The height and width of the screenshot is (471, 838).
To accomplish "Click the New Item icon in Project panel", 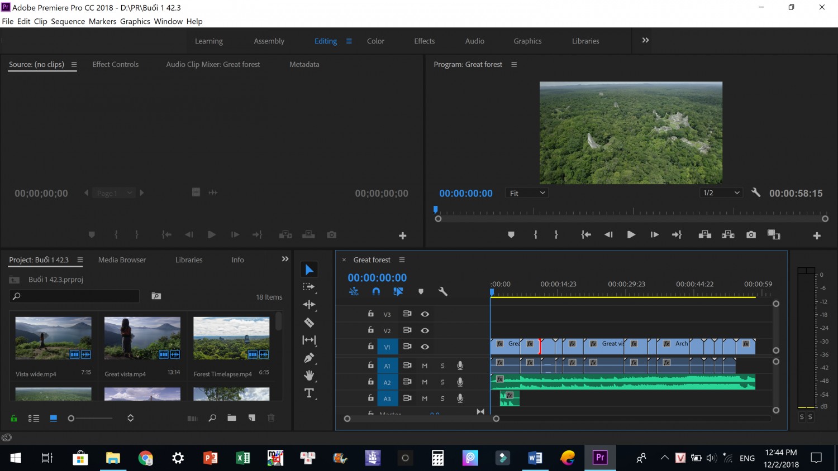I will click(252, 418).
